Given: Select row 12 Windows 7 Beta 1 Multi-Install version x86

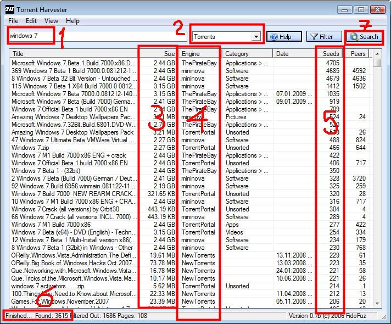Looking at the screenshot, I should 189,240.
